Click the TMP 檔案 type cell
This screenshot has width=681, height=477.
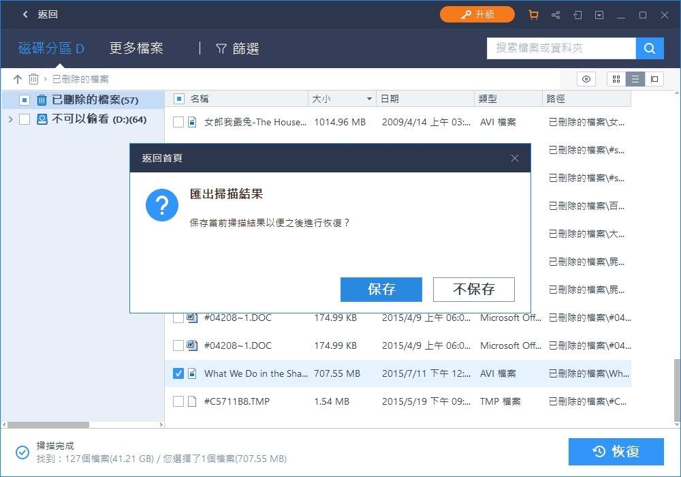[501, 401]
